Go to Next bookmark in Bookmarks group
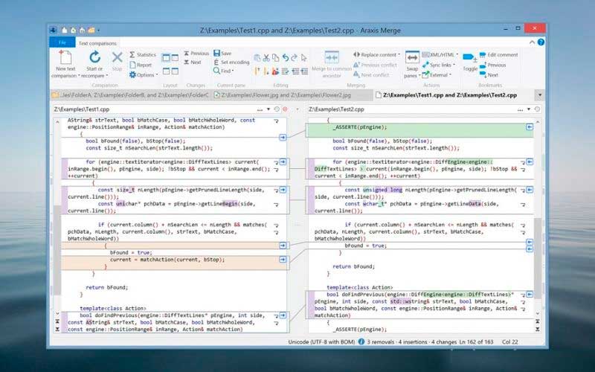Viewport: 595px width, 372px height. click(489, 75)
